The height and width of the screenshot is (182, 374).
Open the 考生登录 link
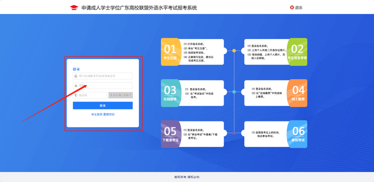[x=97, y=114]
